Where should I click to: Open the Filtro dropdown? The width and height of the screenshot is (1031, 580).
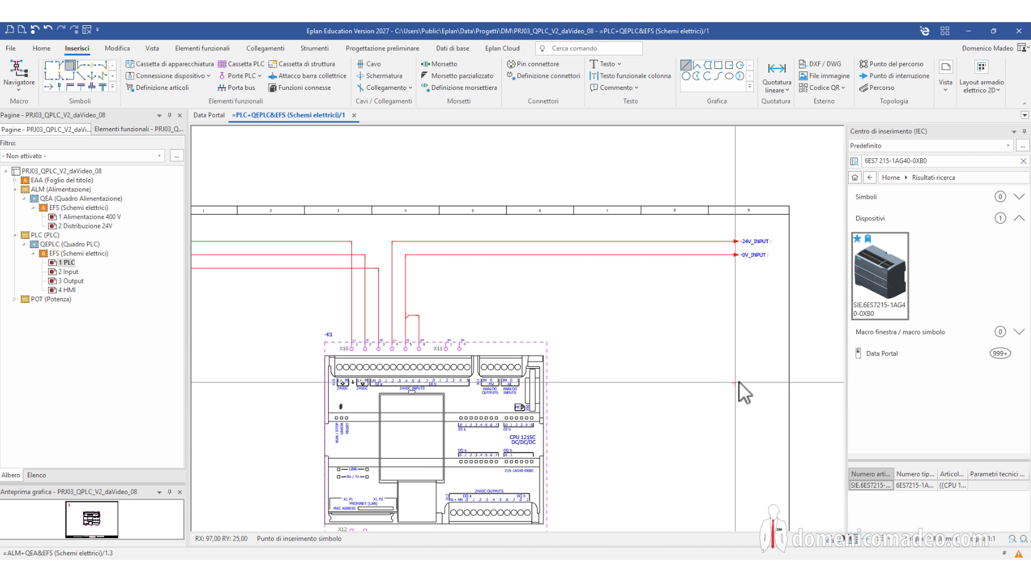[160, 156]
